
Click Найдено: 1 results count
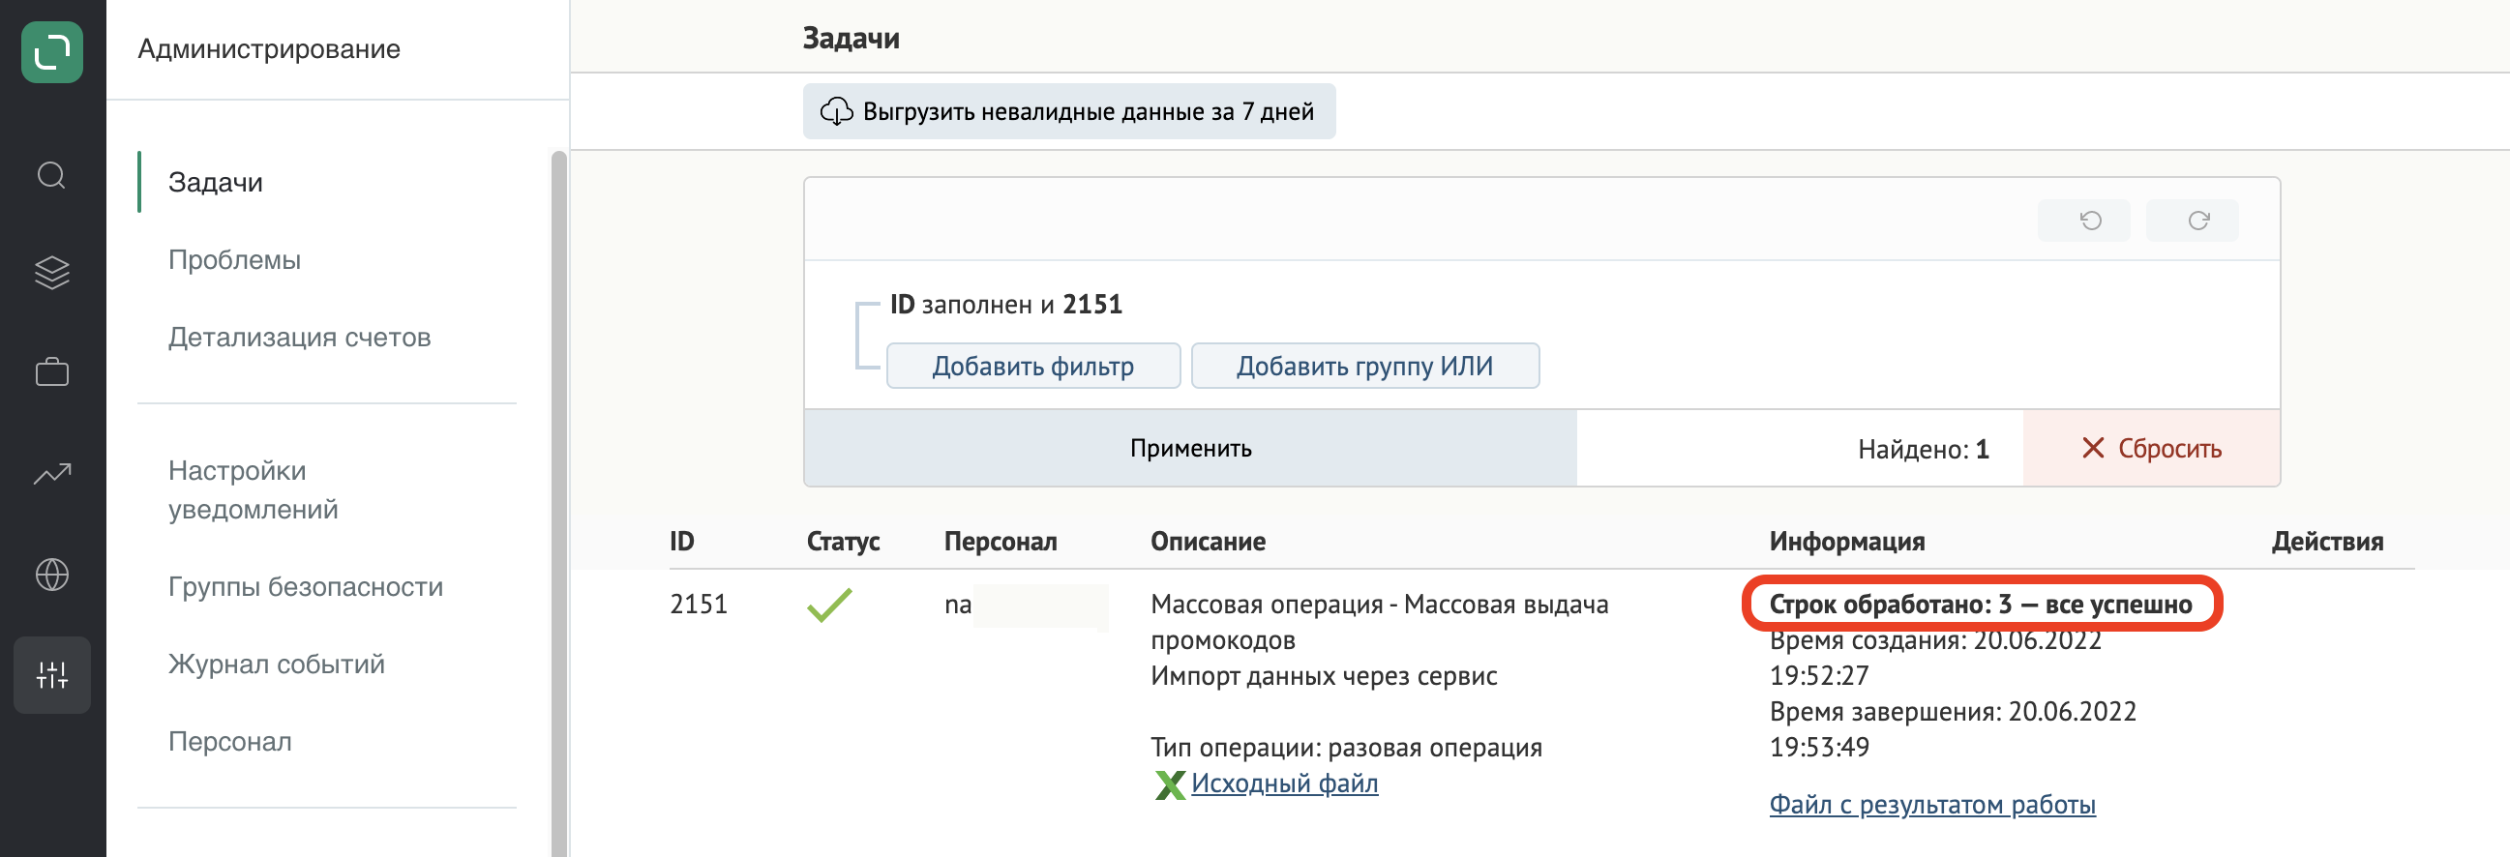pyautogui.click(x=1923, y=449)
